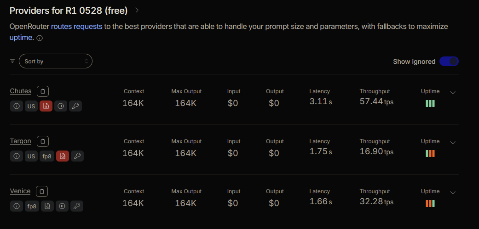Copy the Targon provider slug icon
479x229 pixels.
click(43, 141)
